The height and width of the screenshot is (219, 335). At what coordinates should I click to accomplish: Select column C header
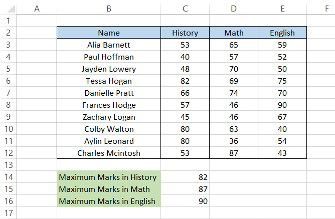[x=185, y=9]
